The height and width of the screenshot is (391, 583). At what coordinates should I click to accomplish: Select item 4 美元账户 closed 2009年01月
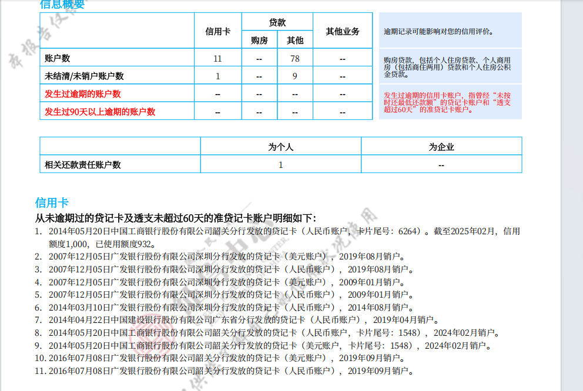[220, 282]
